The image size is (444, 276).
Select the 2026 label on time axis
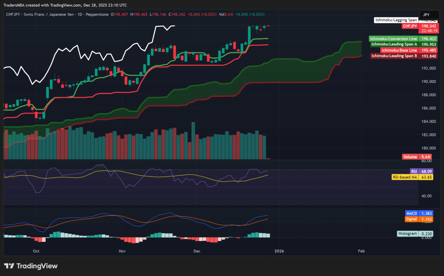tap(279, 251)
